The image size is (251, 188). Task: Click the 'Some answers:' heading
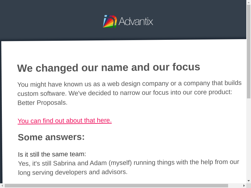51,137
